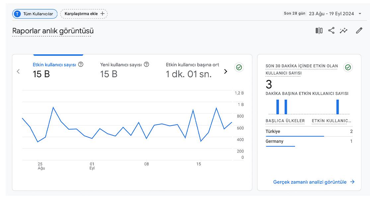
Task: Open Gerçek zamanlı analizi görüntüle link
Action: point(314,182)
